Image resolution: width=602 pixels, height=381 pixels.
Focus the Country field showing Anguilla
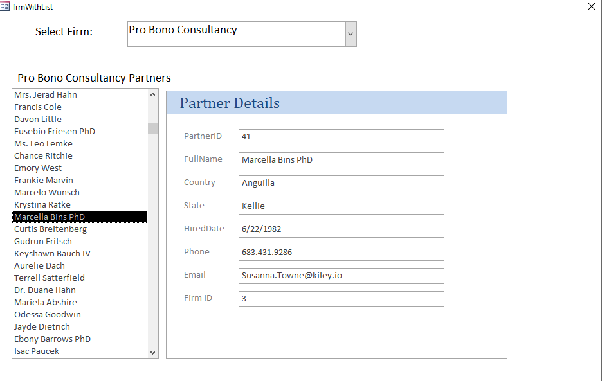tap(341, 183)
